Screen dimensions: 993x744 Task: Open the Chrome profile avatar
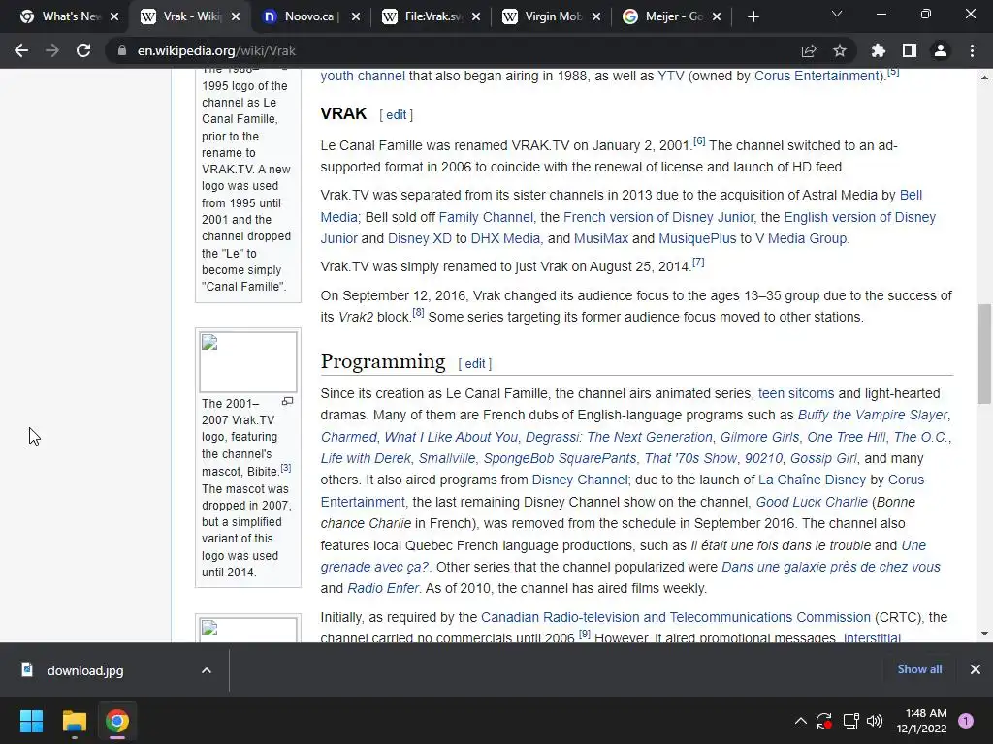pyautogui.click(x=941, y=50)
